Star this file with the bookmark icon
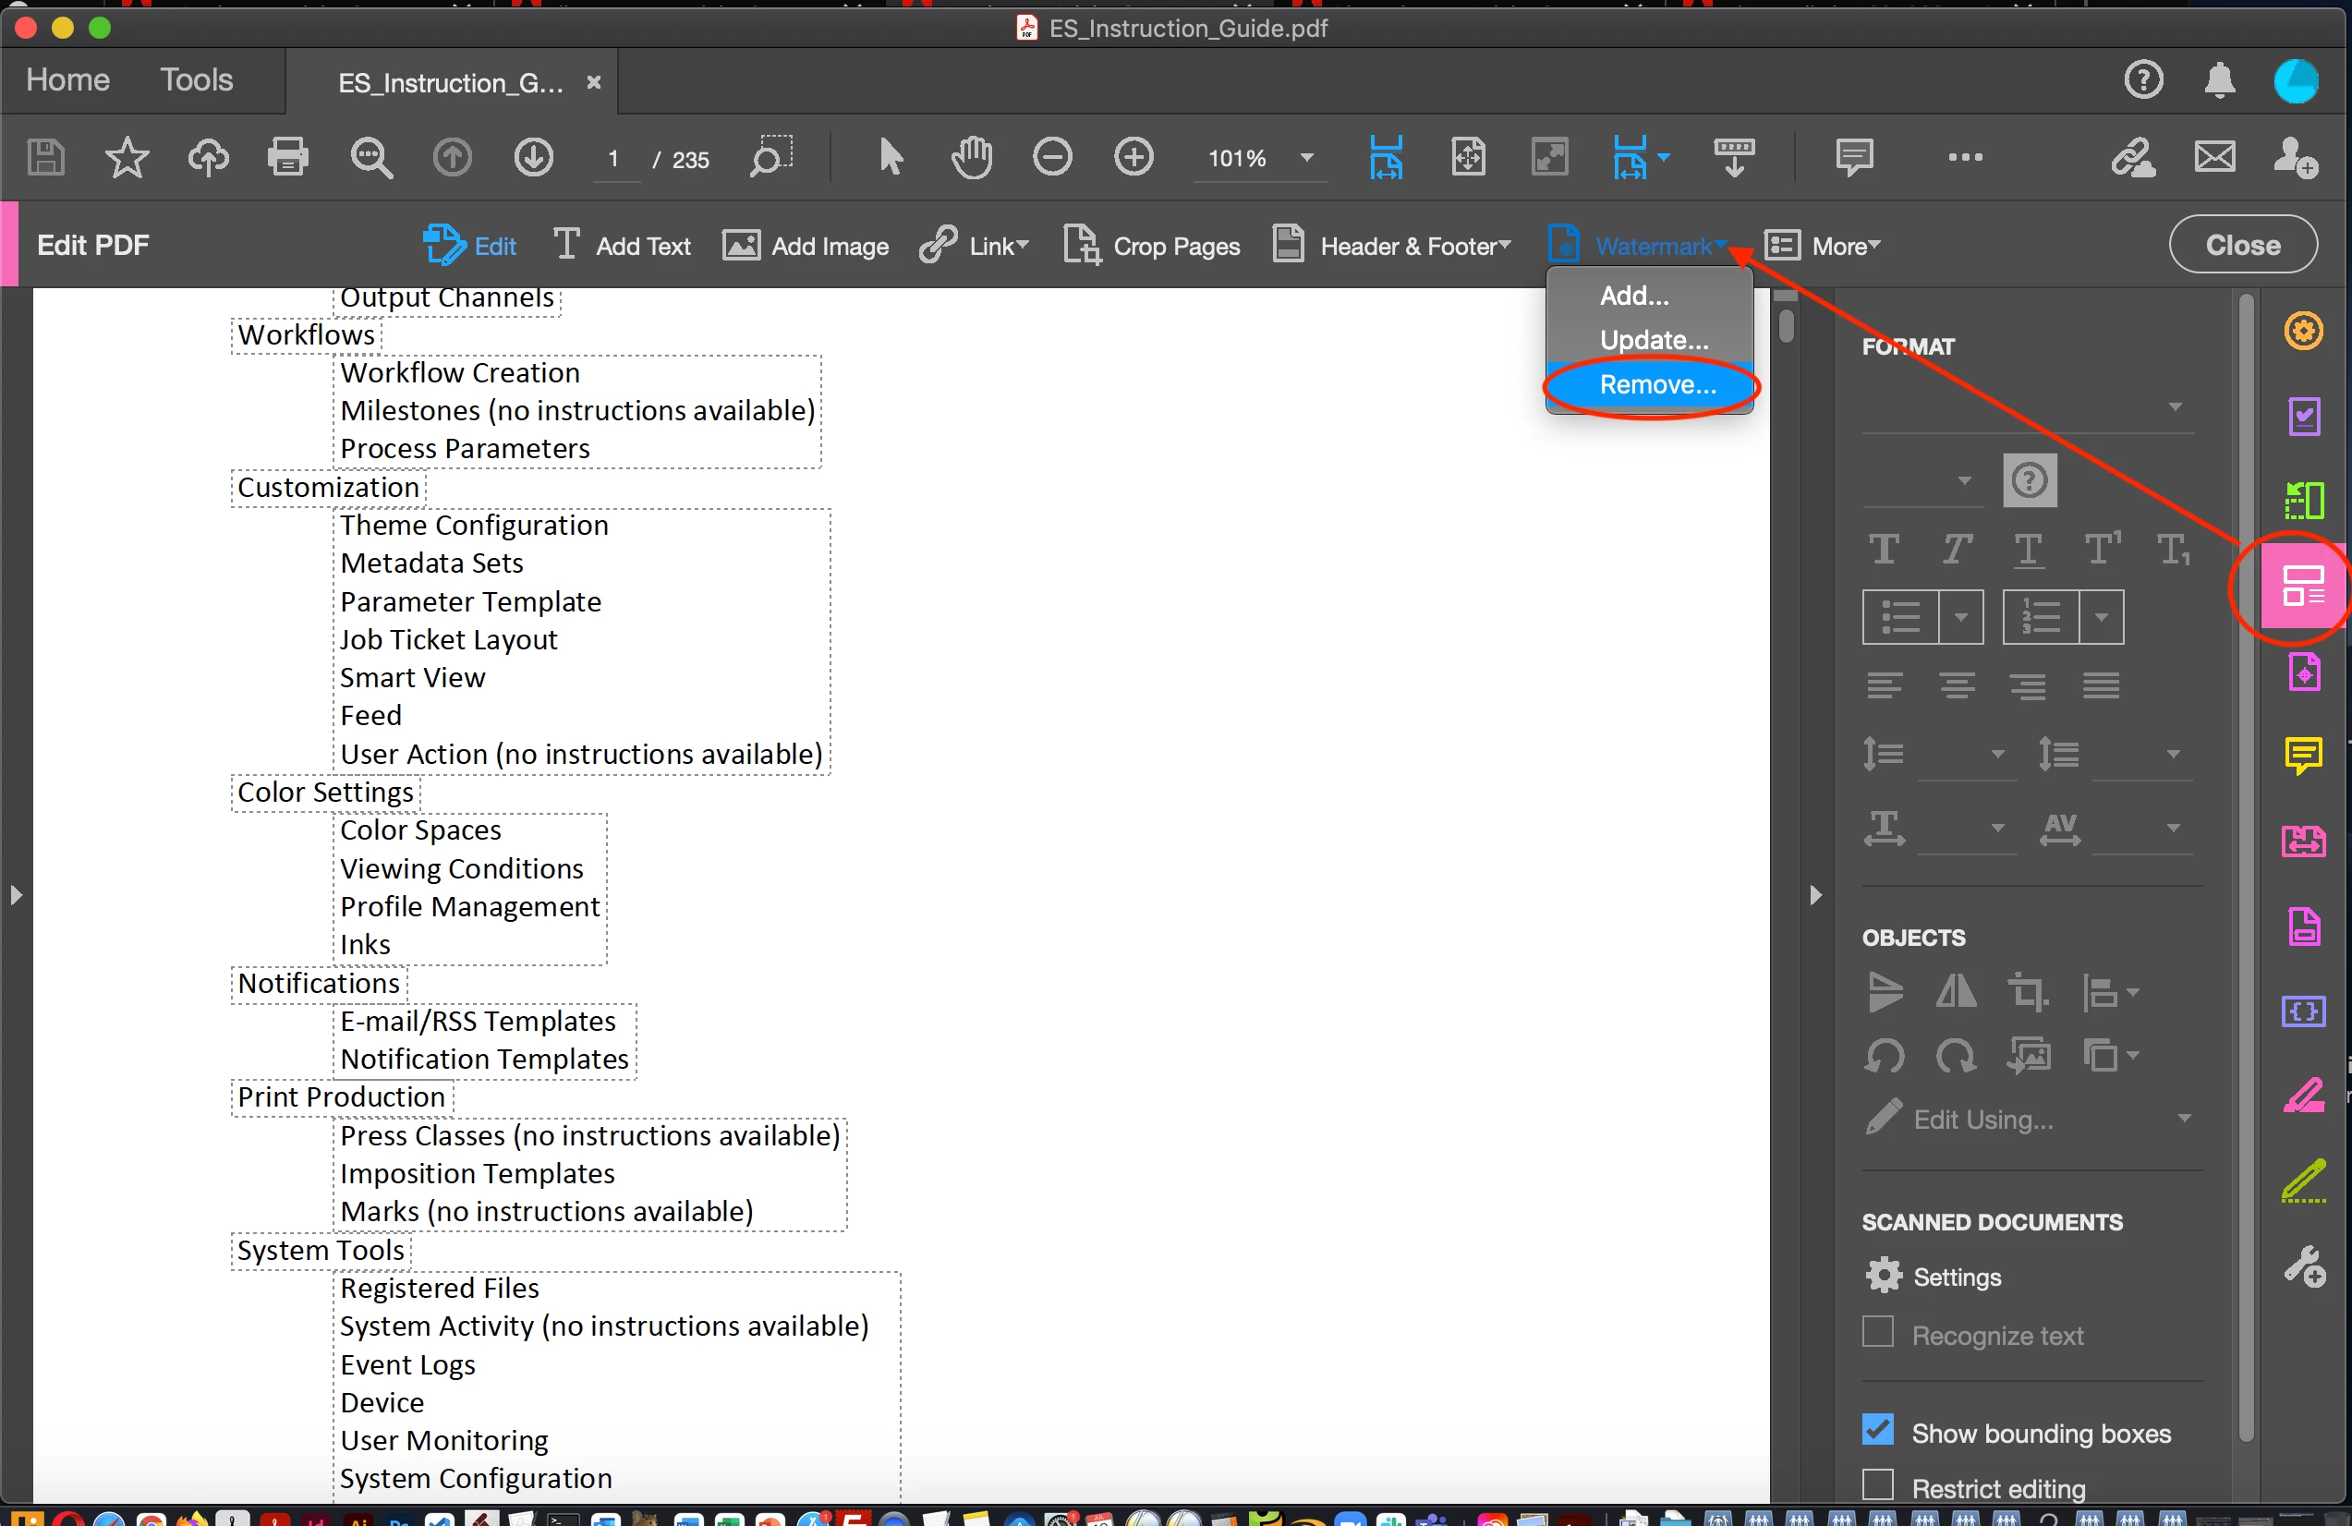Screen dimensions: 2352x1526 click(x=127, y=157)
